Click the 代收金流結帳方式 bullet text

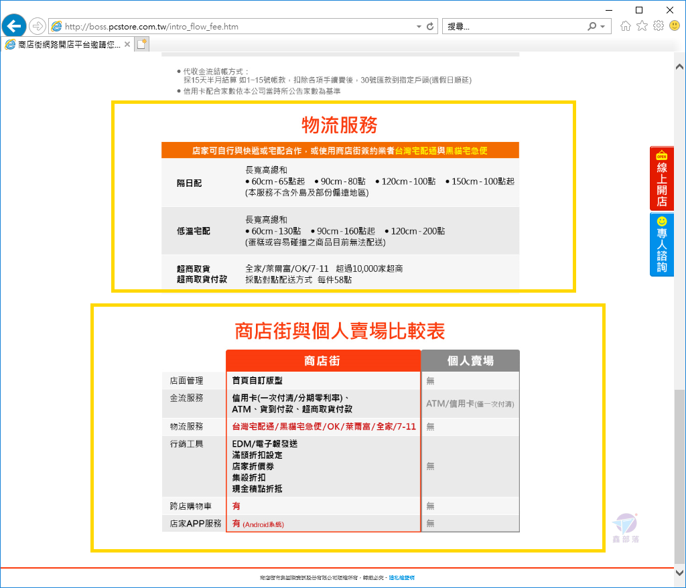(216, 71)
